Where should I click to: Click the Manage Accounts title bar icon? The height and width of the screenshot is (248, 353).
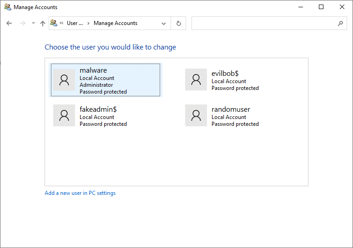(8, 7)
